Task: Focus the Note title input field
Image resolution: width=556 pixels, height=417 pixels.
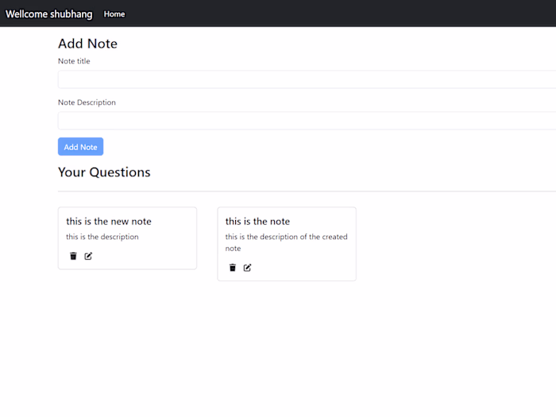Action: 307,79
